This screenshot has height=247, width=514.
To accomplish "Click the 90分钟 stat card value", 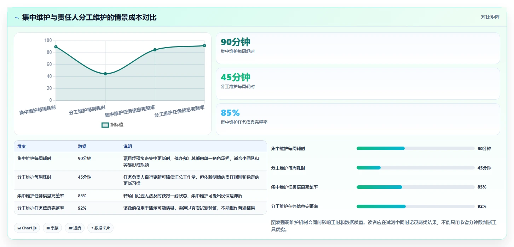I will tap(235, 42).
